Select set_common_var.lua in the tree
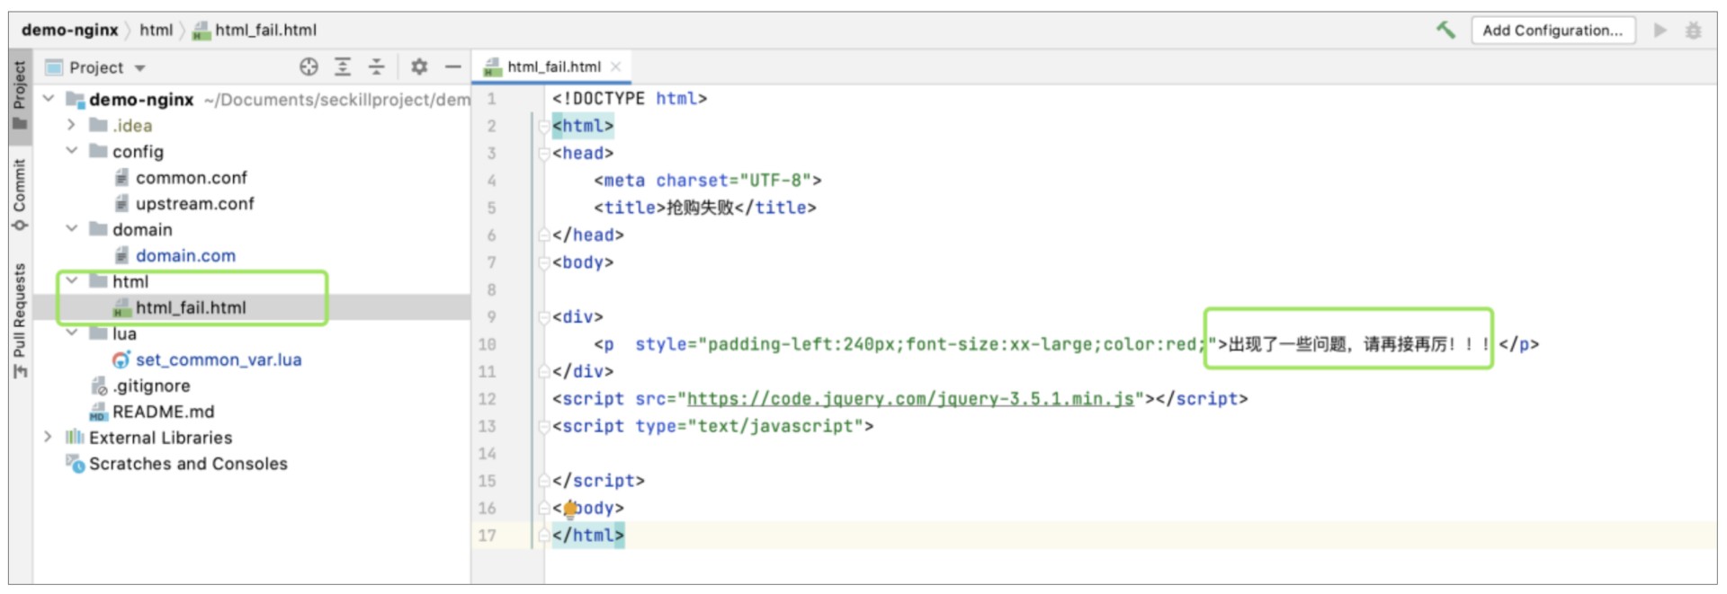Viewport: 1727px width, 594px height. point(218,359)
